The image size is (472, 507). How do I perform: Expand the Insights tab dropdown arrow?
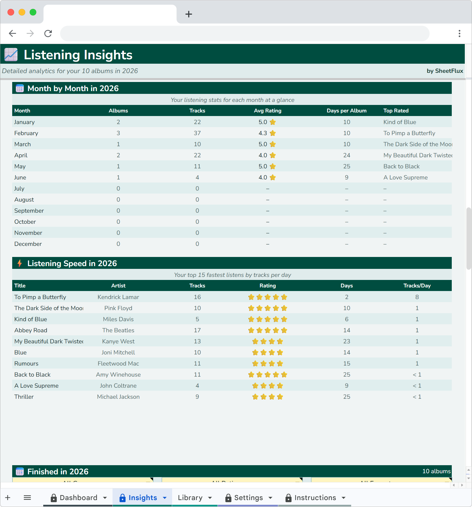pyautogui.click(x=164, y=498)
